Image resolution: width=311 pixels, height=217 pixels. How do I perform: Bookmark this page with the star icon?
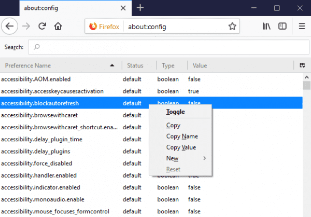pyautogui.click(x=232, y=26)
